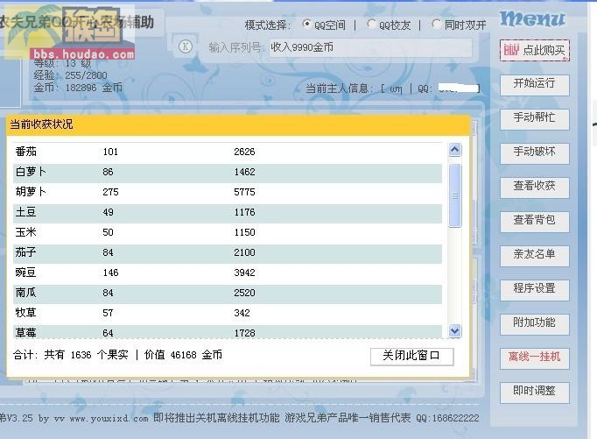Select the 胡萝卜 row in harvest list
This screenshot has height=439, width=597.
(228, 193)
